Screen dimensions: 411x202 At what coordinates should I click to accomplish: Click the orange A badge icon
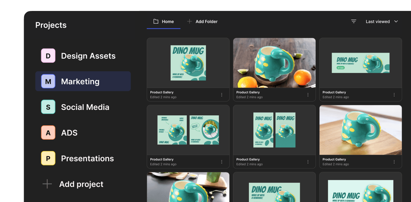(x=48, y=132)
